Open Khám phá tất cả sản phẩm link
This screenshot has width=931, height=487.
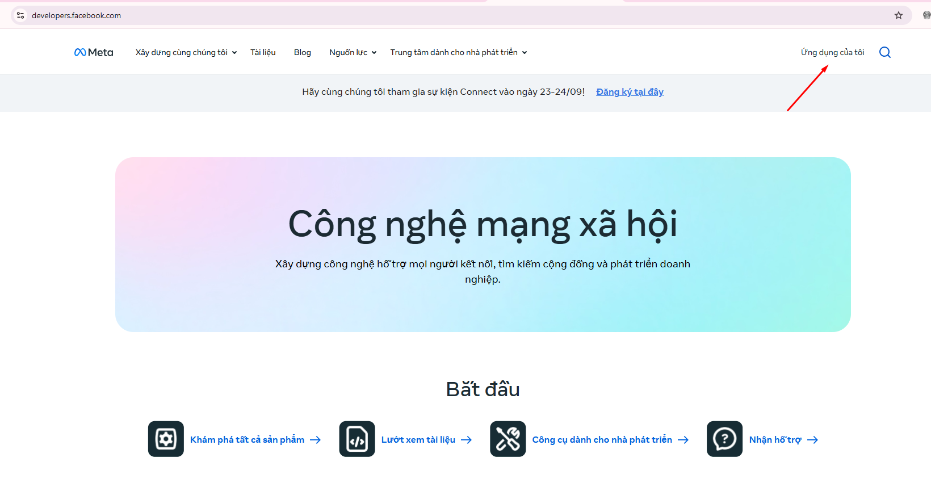click(247, 440)
